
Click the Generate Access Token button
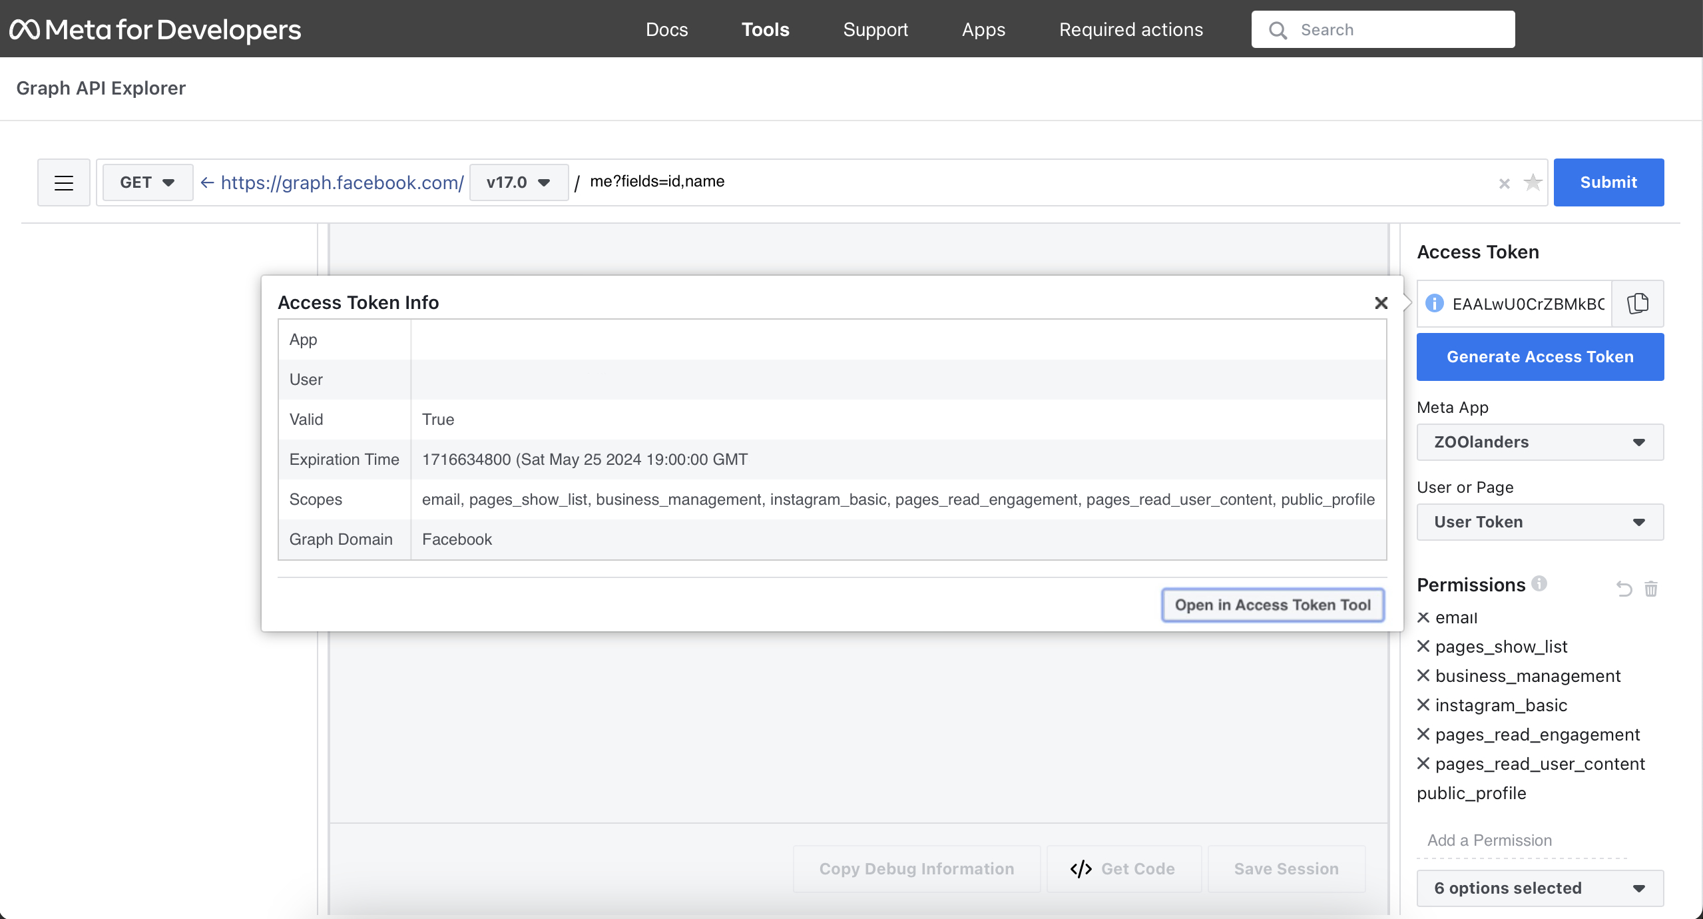[x=1540, y=356]
